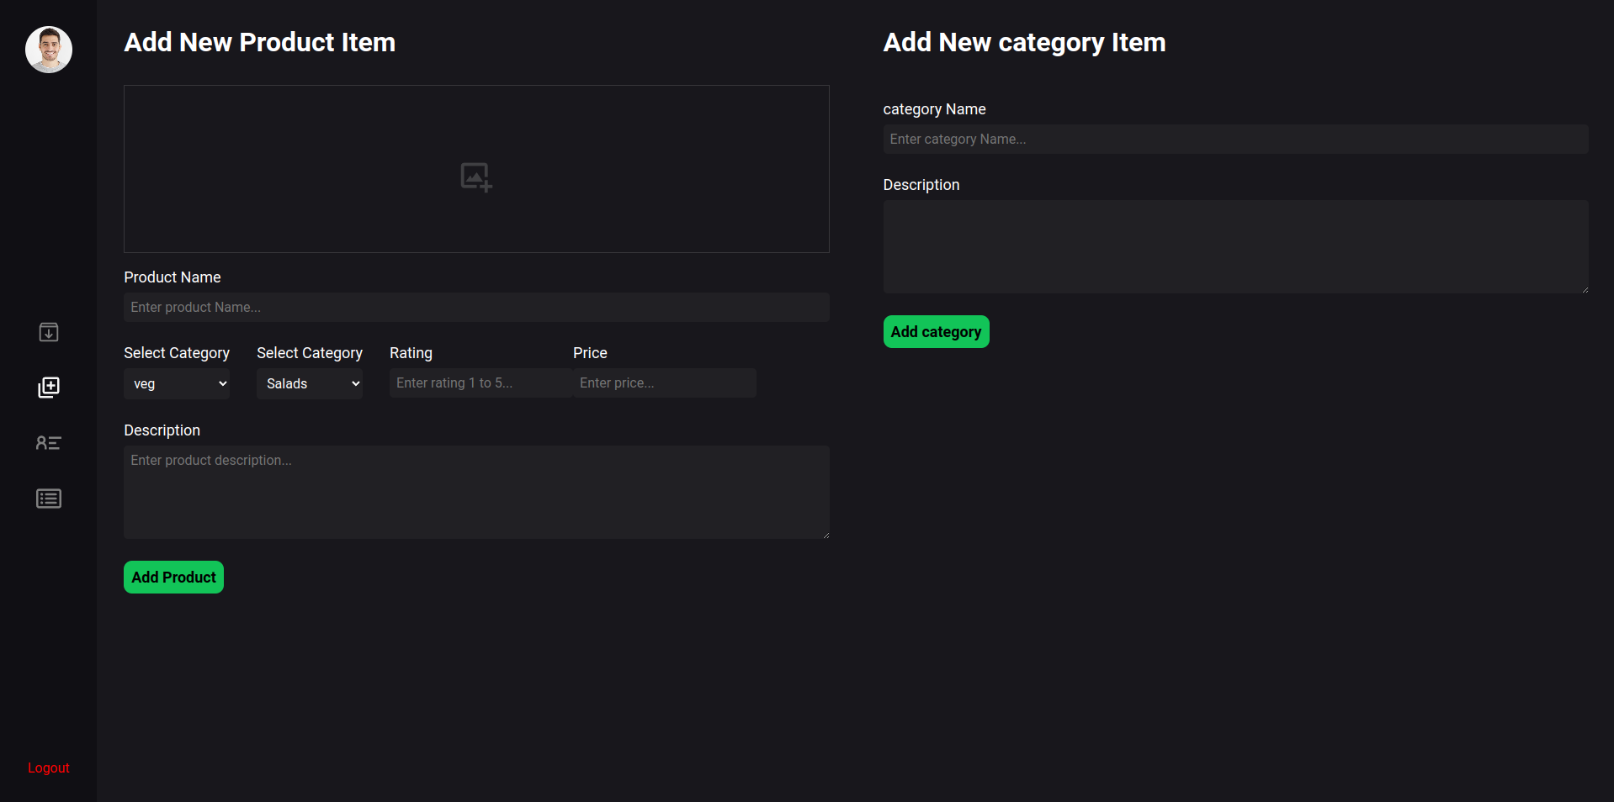Click the 'Price' label

pyautogui.click(x=590, y=353)
